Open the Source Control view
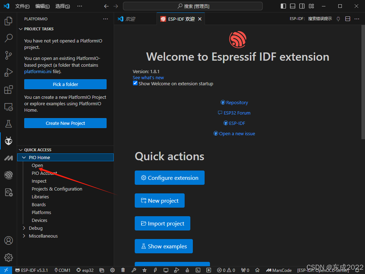 tap(9, 55)
